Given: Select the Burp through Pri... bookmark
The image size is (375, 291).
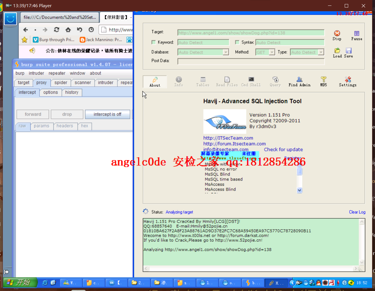Looking at the screenshot, I should click(54, 40).
